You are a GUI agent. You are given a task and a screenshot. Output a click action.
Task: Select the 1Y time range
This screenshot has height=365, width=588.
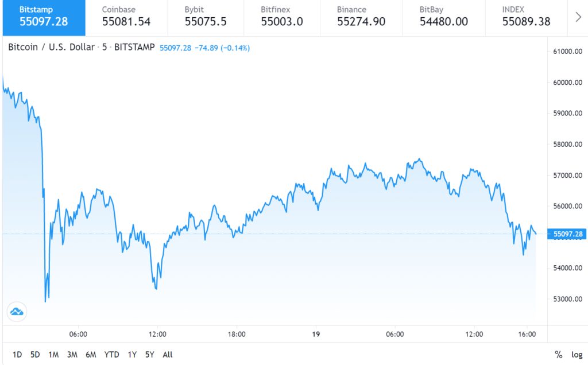pyautogui.click(x=132, y=355)
